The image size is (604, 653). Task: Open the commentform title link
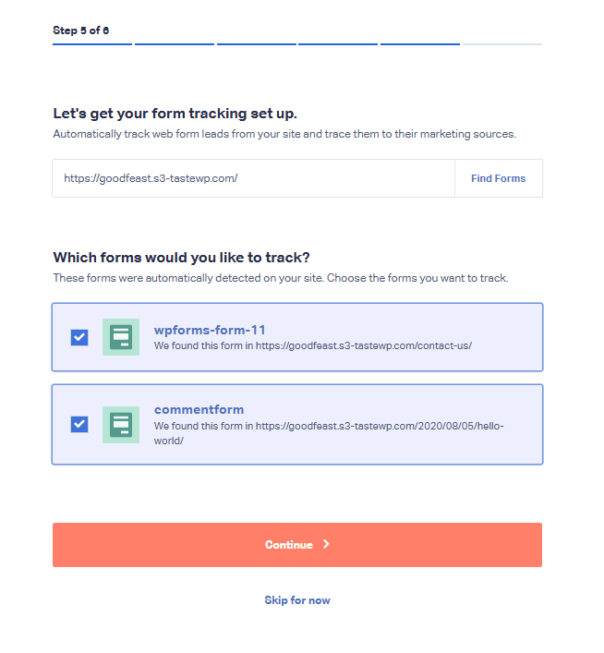point(199,409)
